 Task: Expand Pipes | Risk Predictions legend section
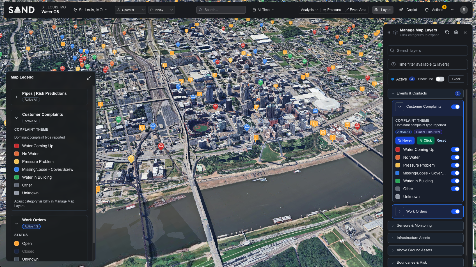[17, 97]
